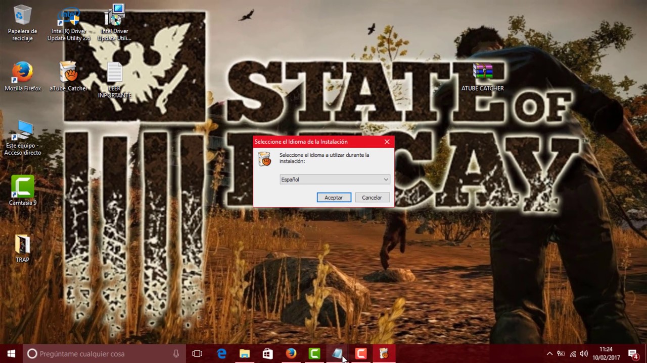Image resolution: width=647 pixels, height=363 pixels.
Task: Click the battery status tray icon
Action: [561, 354]
